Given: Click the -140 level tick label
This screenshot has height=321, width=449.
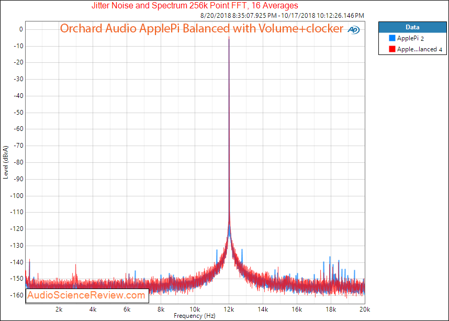Looking at the screenshot, I should tap(17, 262).
